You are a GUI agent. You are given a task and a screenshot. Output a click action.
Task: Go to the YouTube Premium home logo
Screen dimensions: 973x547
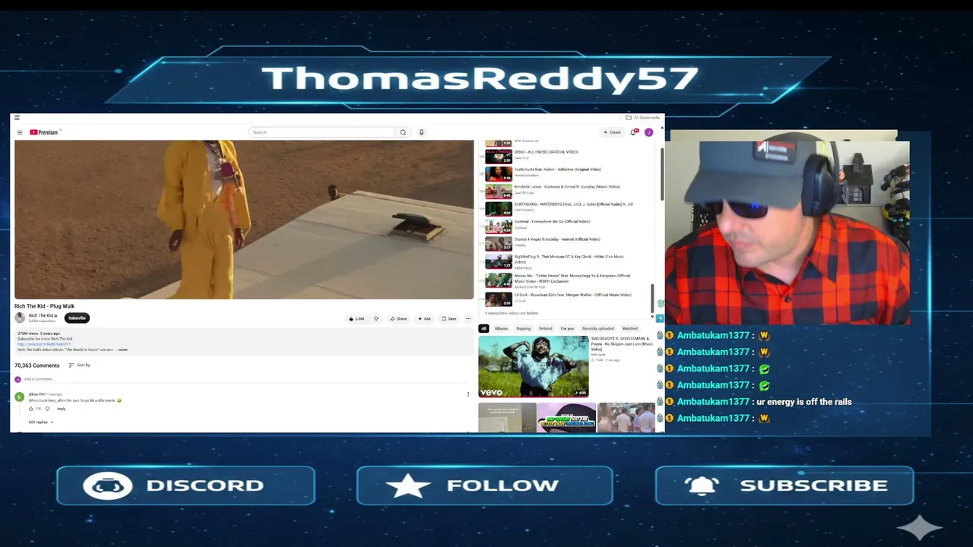(x=44, y=132)
